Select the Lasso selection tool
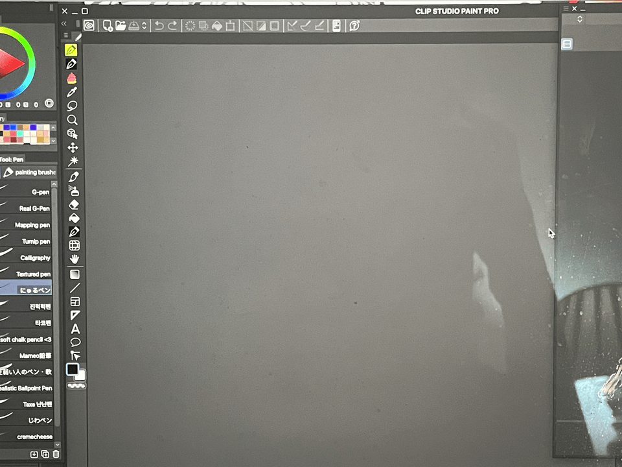The width and height of the screenshot is (622, 467). pos(72,106)
